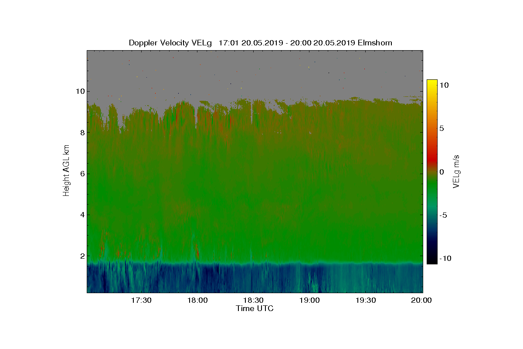Click the 6 km height tick label

[x=82, y=174]
